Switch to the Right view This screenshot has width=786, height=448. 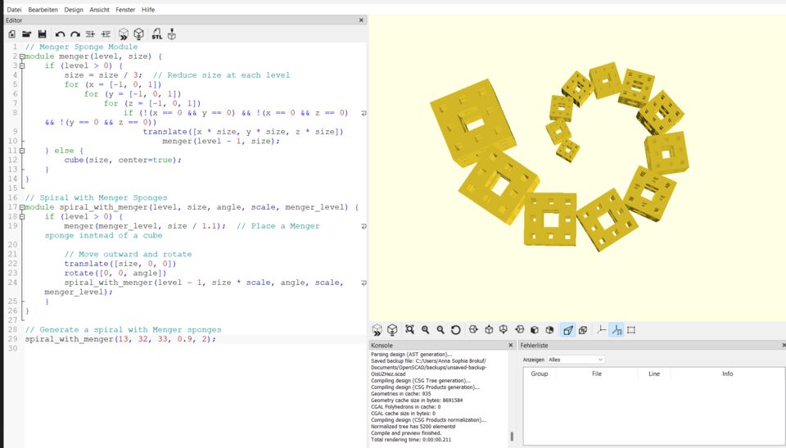473,329
